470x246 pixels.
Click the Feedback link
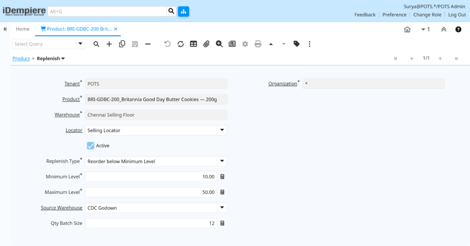click(x=365, y=15)
